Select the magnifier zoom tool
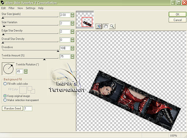The height and width of the screenshot is (138, 187). 112,26
